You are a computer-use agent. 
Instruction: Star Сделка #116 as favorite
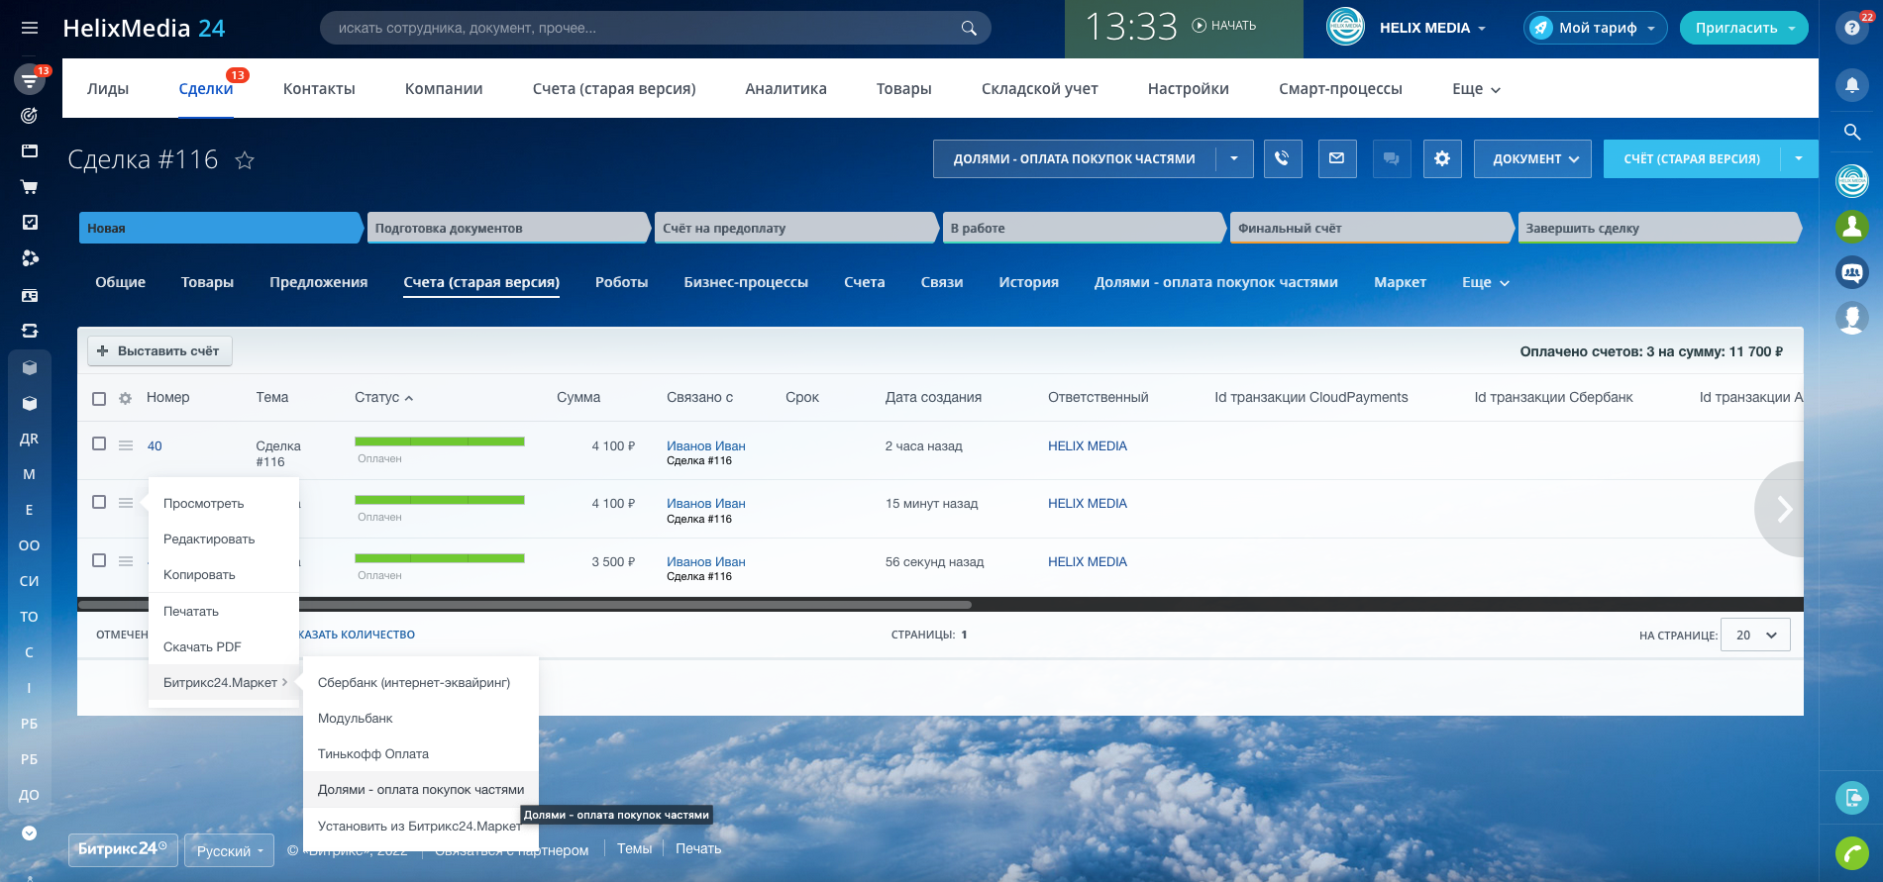(x=245, y=160)
